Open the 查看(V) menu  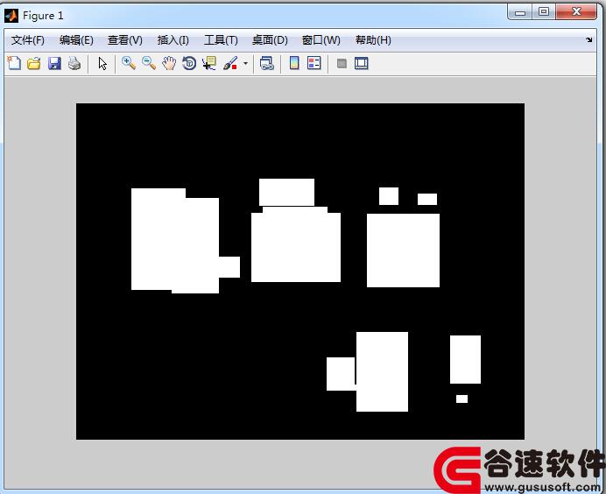(x=125, y=40)
